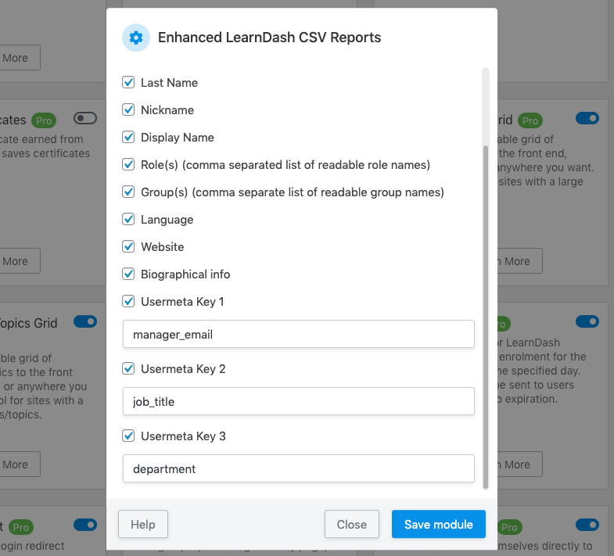Enable the certificates module toggle switch
This screenshot has height=556, width=614.
coord(84,118)
